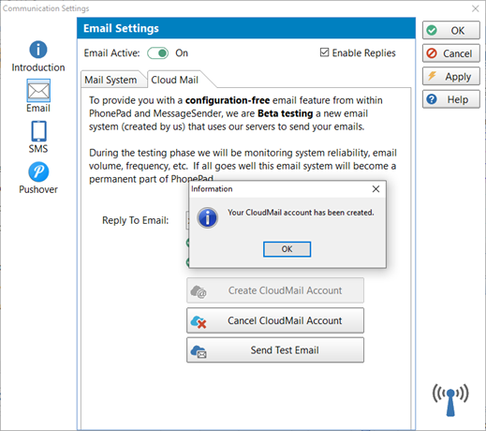Close the Communication Settings window
Image resolution: width=486 pixels, height=431 pixels.
tap(476, 8)
